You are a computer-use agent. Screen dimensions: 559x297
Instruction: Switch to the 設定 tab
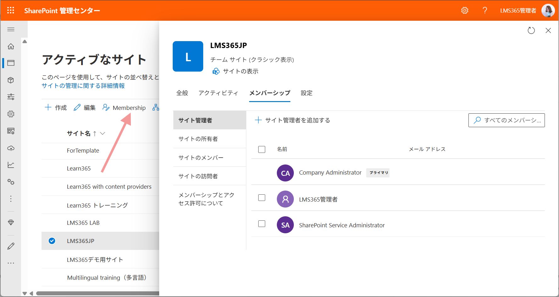pyautogui.click(x=307, y=93)
